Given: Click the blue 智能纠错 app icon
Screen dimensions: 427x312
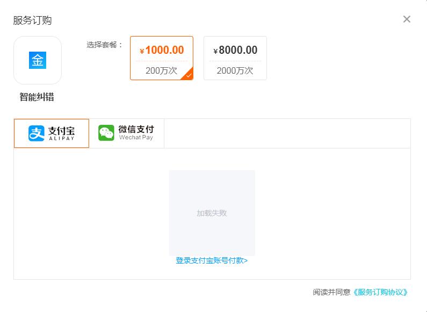Looking at the screenshot, I should [x=38, y=60].
